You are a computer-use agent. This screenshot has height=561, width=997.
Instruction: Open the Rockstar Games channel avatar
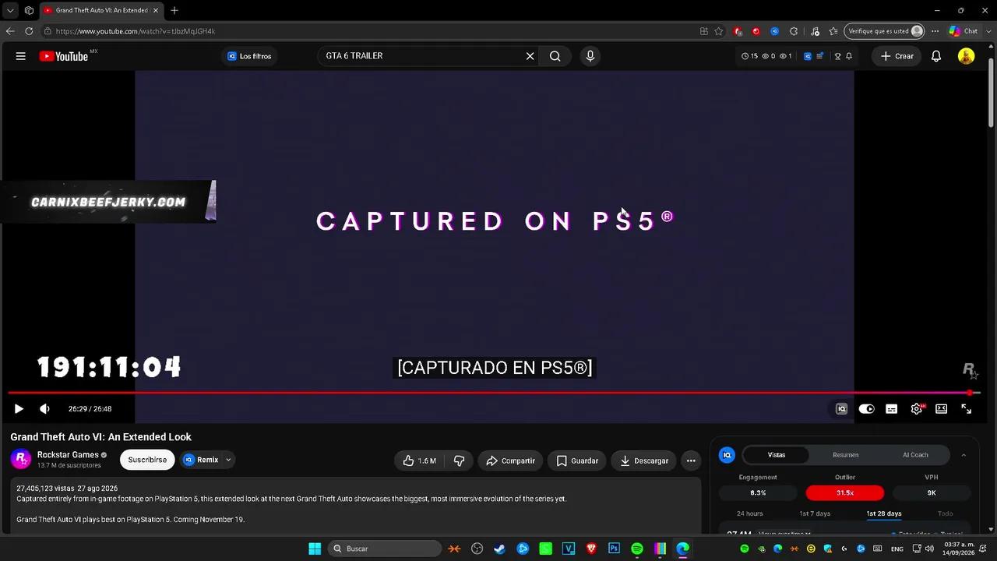pyautogui.click(x=21, y=459)
